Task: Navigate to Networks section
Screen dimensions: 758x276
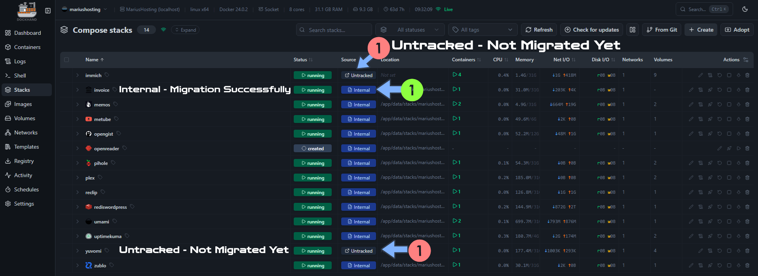Action: (27, 132)
